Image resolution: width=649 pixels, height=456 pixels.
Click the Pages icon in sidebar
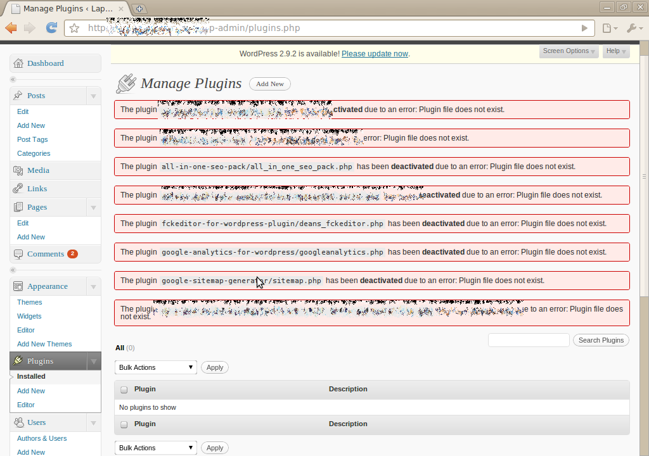[x=18, y=207]
